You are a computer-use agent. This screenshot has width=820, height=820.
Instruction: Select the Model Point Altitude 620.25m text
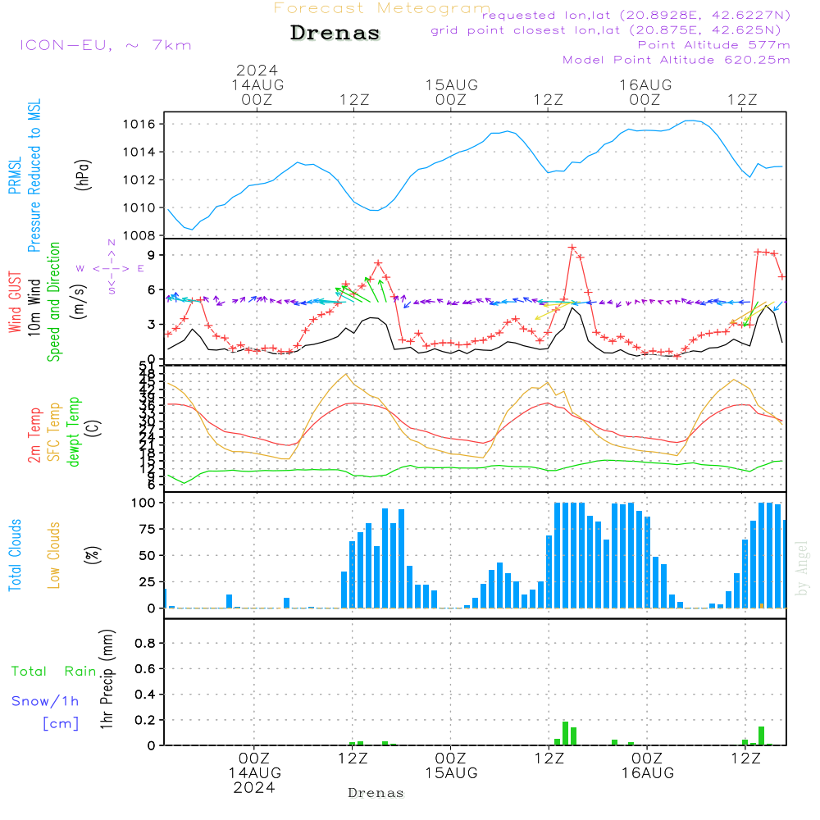pyautogui.click(x=676, y=60)
